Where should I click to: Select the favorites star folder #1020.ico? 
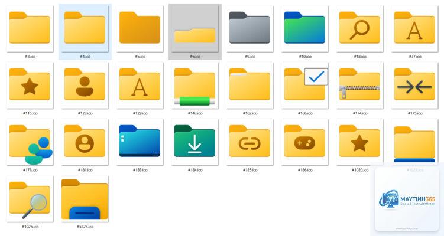359,142
